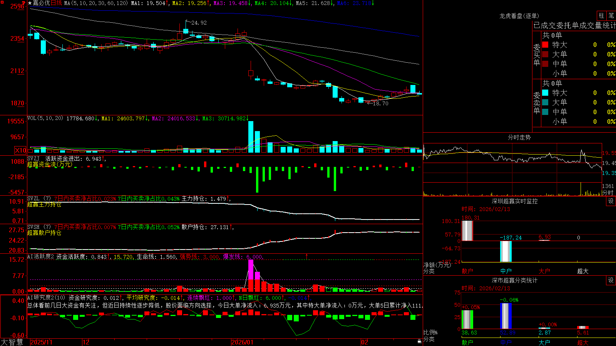The width and height of the screenshot is (616, 346).
Task: Click the AI研究度2(10) indicator label
Action: click(x=46, y=298)
